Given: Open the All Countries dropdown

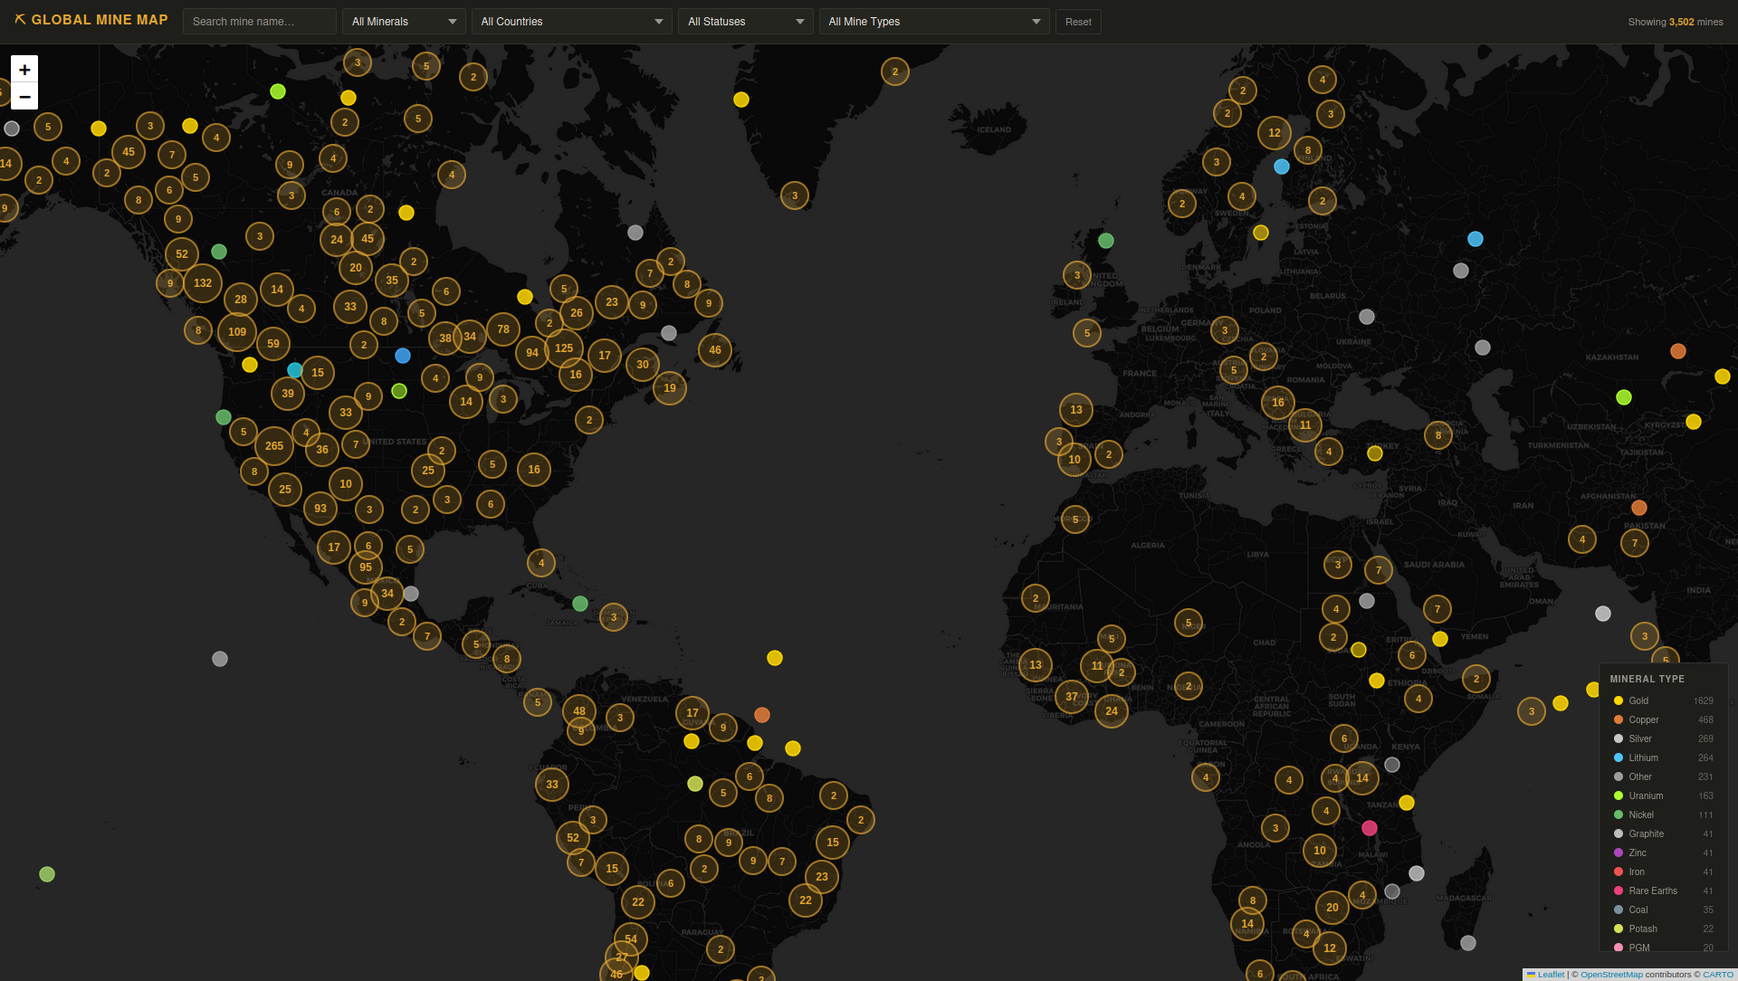Looking at the screenshot, I should tap(572, 22).
